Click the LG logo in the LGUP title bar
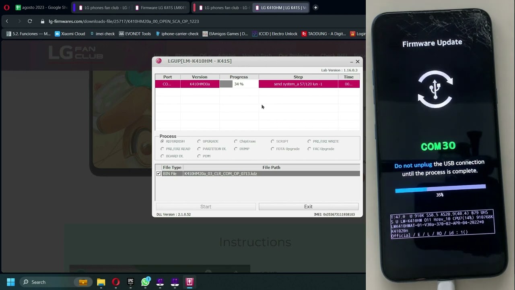 [159, 61]
